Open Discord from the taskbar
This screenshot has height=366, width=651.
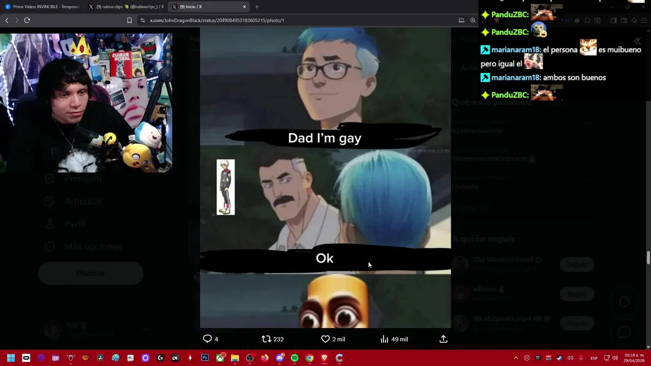[x=280, y=358]
